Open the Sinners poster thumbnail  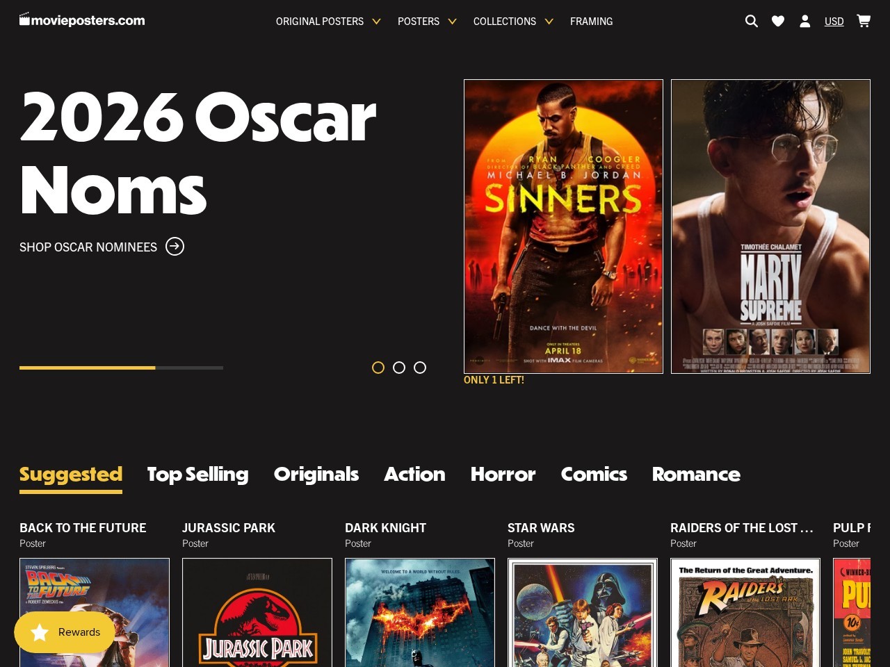[x=563, y=226]
